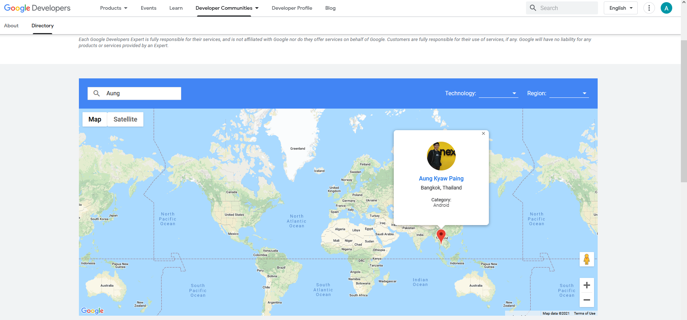Click the 'Ukraine' map label
The height and width of the screenshot is (320, 687).
(371, 200)
